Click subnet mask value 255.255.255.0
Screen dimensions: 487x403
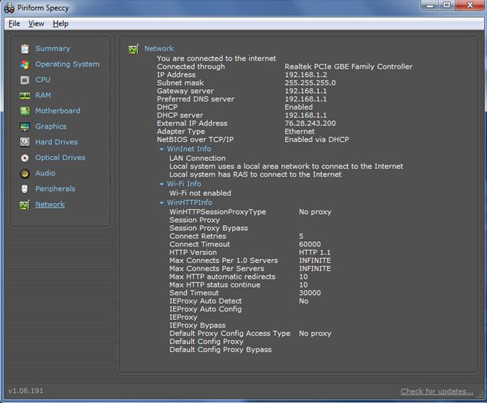pyautogui.click(x=310, y=82)
